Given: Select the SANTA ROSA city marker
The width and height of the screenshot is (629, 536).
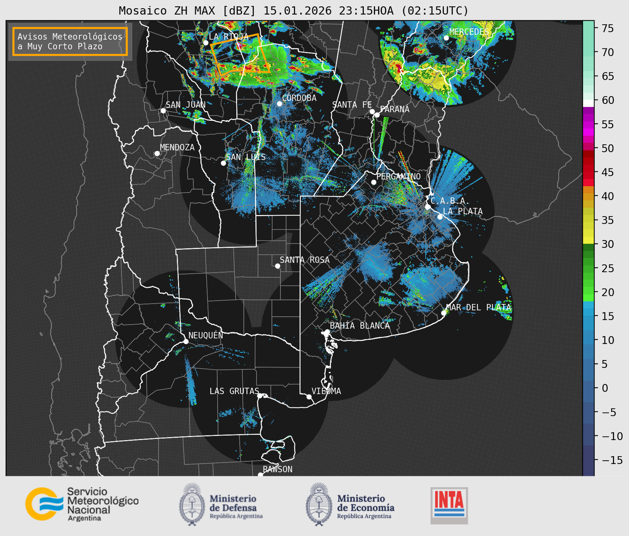Looking at the screenshot, I should (277, 266).
